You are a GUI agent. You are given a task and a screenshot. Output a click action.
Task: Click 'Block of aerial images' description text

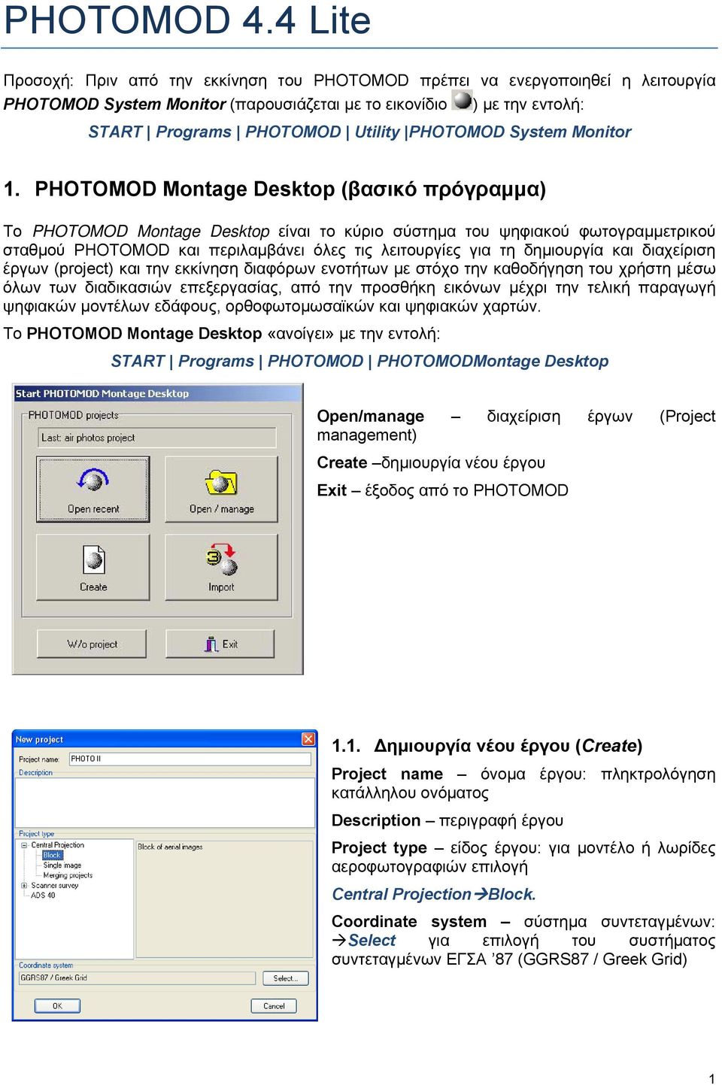pos(170,847)
